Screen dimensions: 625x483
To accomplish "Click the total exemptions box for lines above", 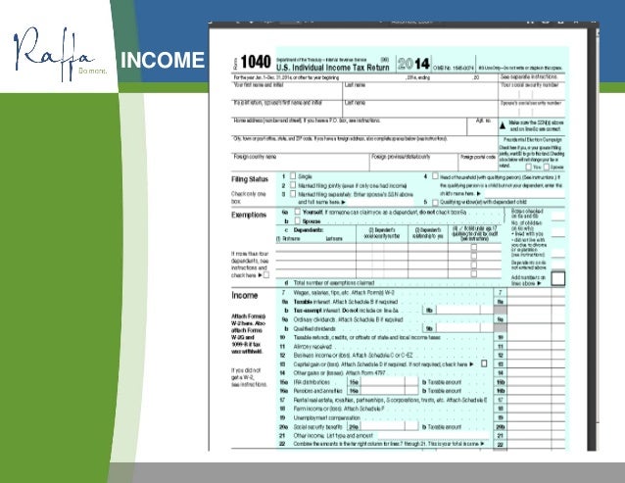I will coord(558,279).
